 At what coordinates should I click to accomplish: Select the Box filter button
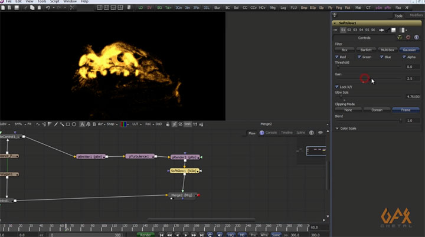[345, 50]
